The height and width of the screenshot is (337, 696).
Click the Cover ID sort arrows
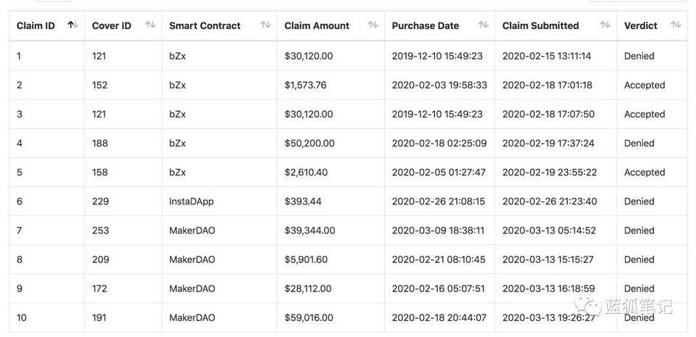[150, 25]
